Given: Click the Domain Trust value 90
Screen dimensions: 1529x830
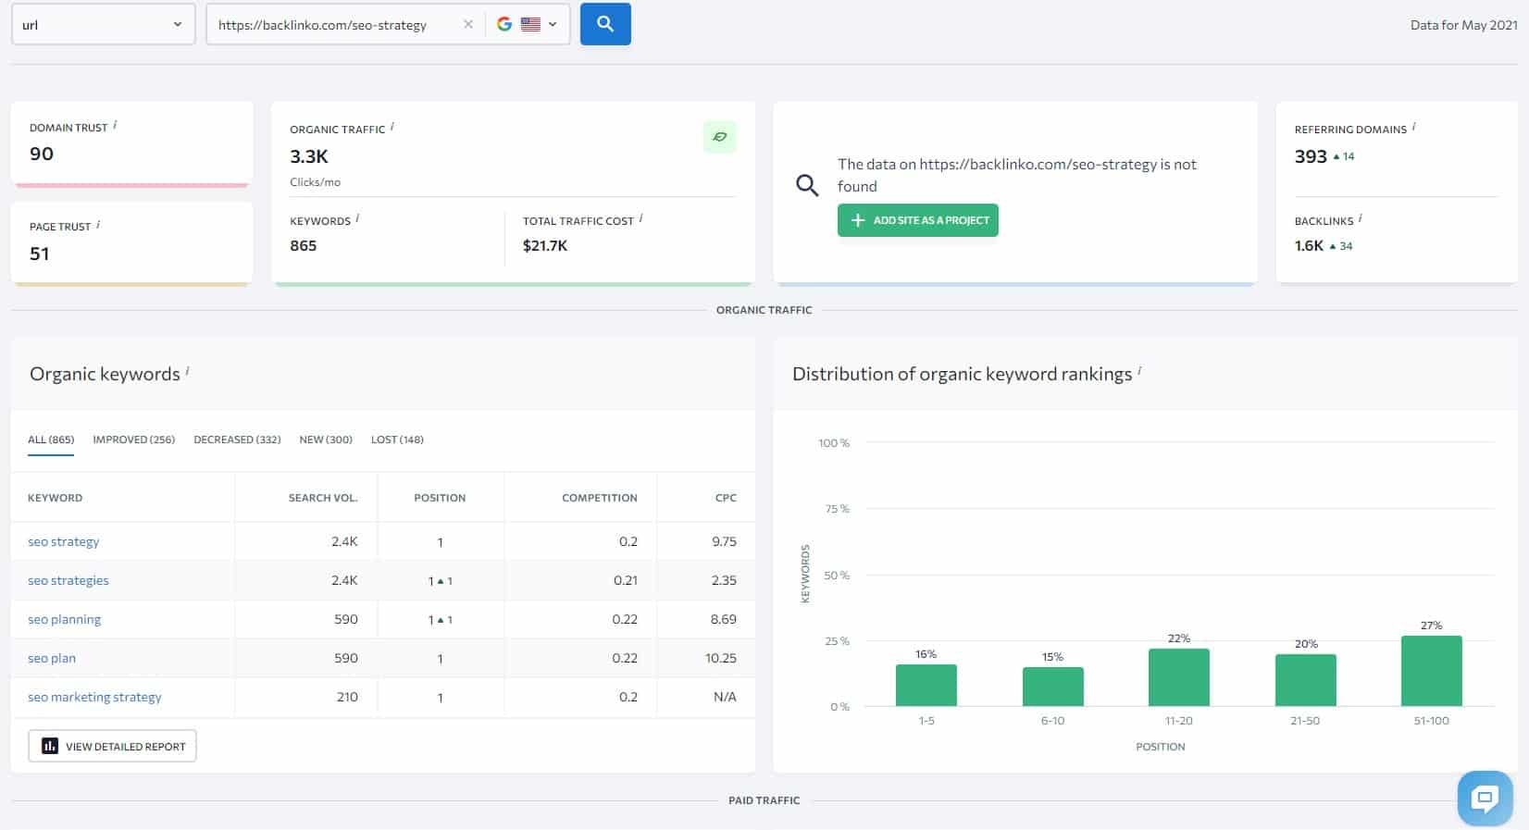Looking at the screenshot, I should coord(42,154).
